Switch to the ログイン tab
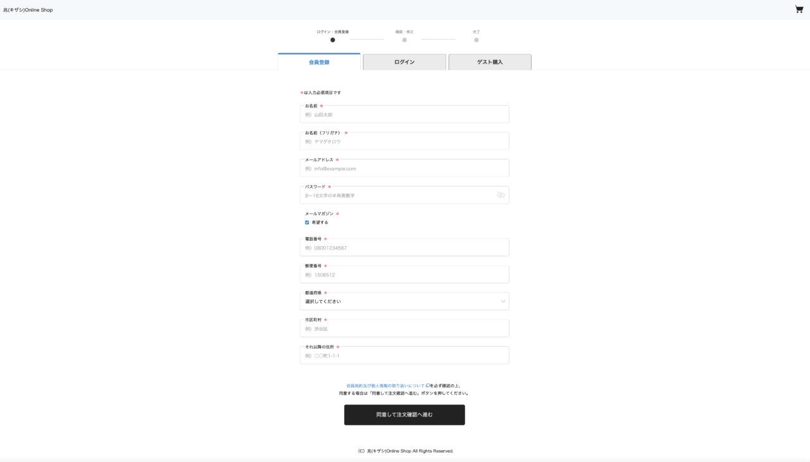 404,62
